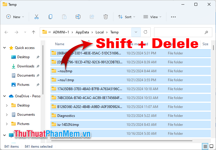Switch to Details view layout button
Image resolution: width=216 pixels, height=150 pixels.
(x=205, y=146)
